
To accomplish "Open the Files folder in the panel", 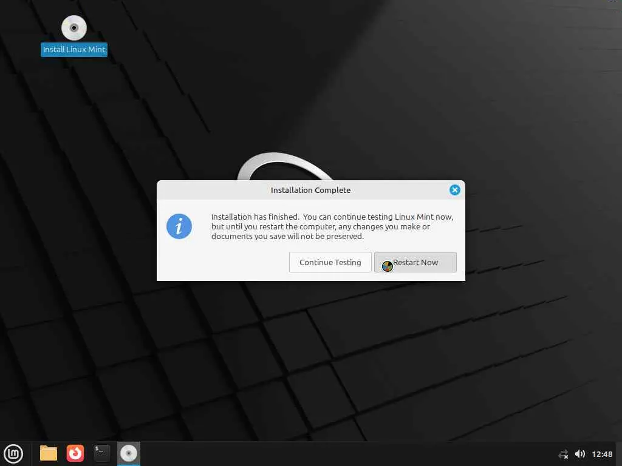I will [49, 454].
